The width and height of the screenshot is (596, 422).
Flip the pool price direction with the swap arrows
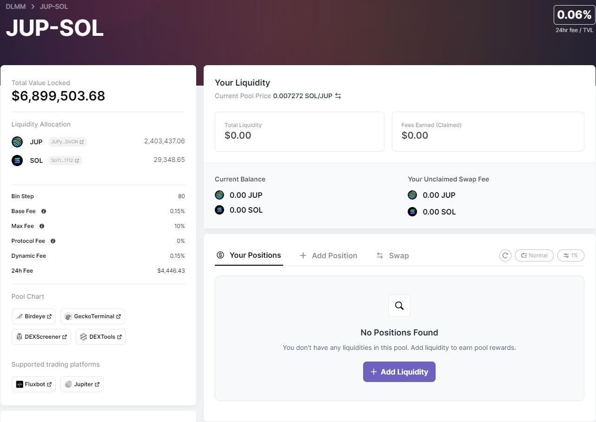coord(338,96)
